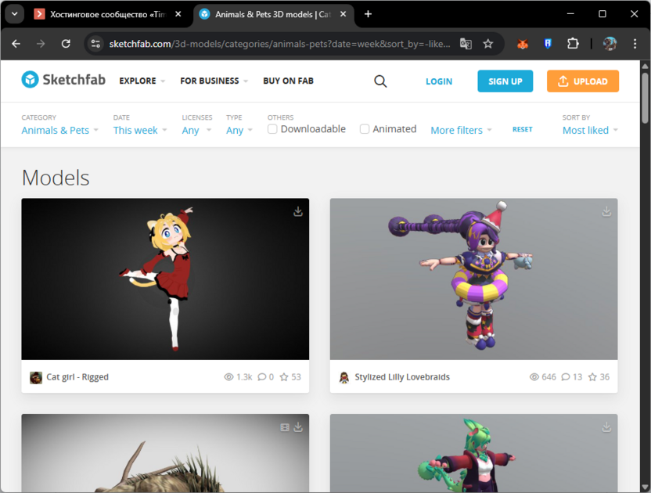The image size is (651, 493).
Task: Enable Animated filter checkbox
Action: tap(365, 129)
